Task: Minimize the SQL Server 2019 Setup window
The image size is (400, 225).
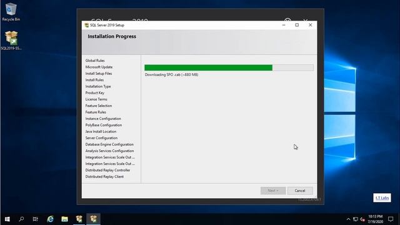Action: click(x=284, y=25)
